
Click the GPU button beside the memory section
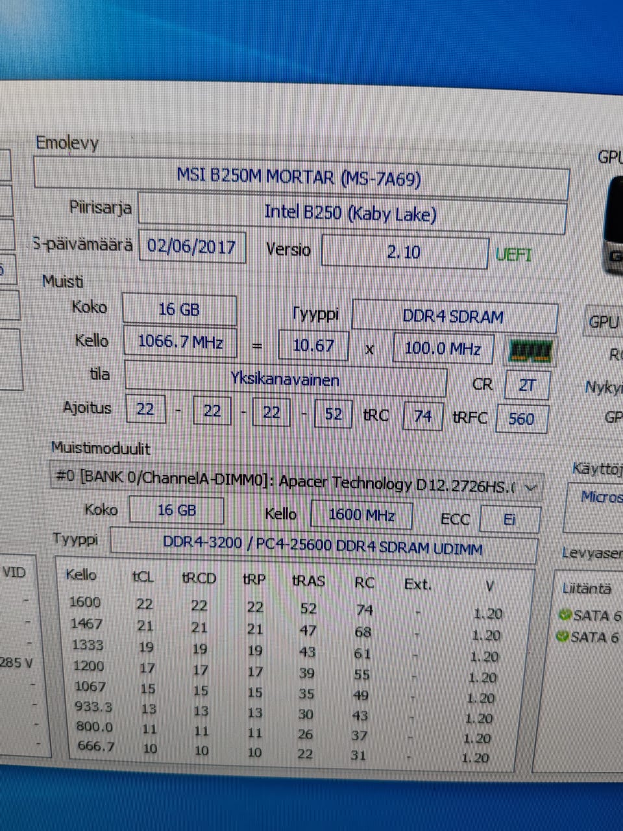(x=604, y=321)
